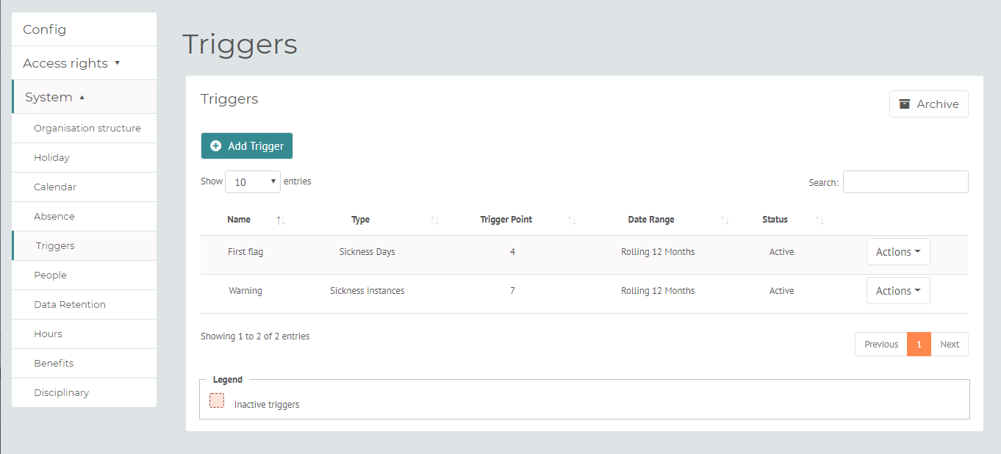The width and height of the screenshot is (1001, 454).
Task: Click the Add Trigger button
Action: pyautogui.click(x=247, y=146)
